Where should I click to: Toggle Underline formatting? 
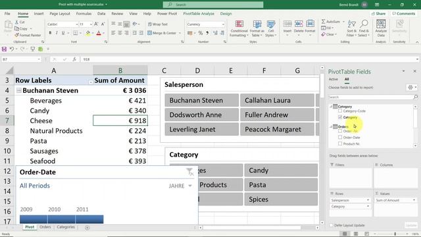(63, 33)
